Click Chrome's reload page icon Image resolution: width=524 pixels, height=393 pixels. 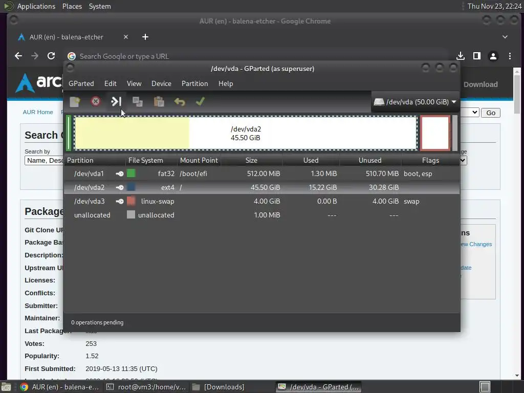51,56
